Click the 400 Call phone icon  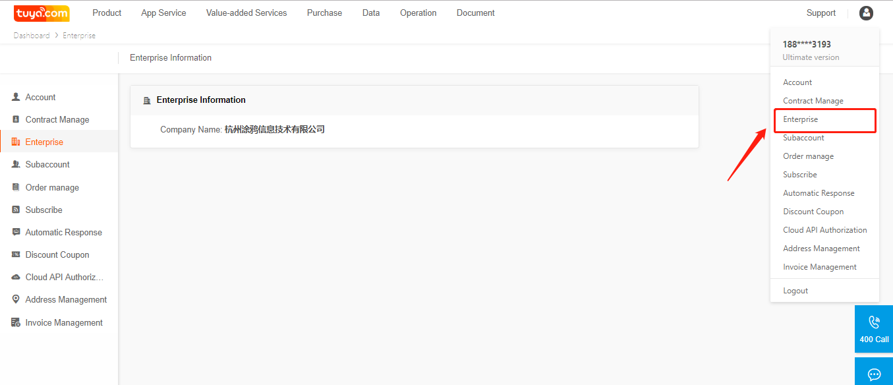click(x=874, y=322)
